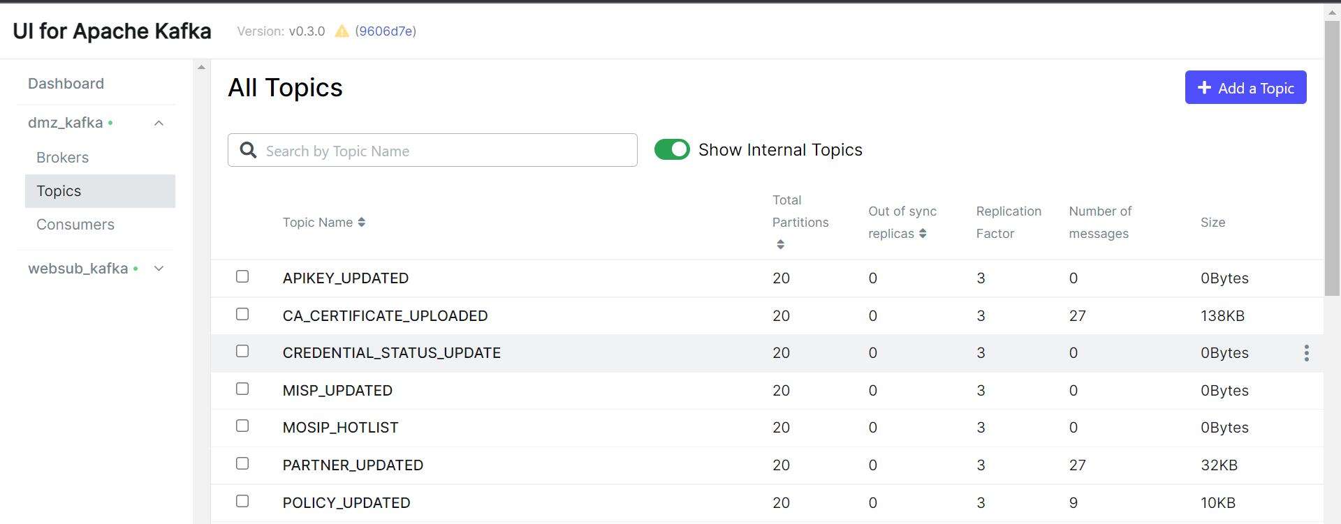Click the Add a Topic button
Image resolution: width=1341 pixels, height=524 pixels.
pos(1245,87)
